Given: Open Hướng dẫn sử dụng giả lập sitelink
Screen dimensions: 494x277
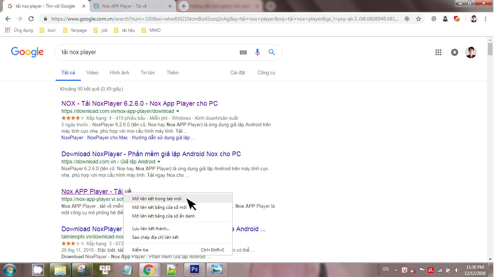Looking at the screenshot, I should 164,138.
